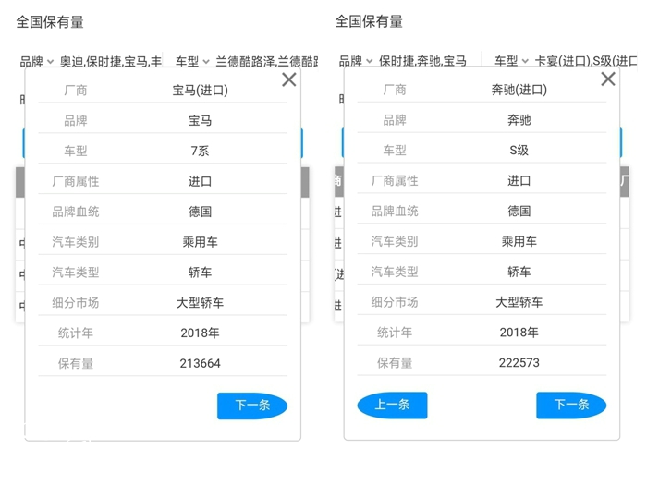Screen dimensions: 647x485
Task: Select the 7系 车型 value
Action: [201, 151]
